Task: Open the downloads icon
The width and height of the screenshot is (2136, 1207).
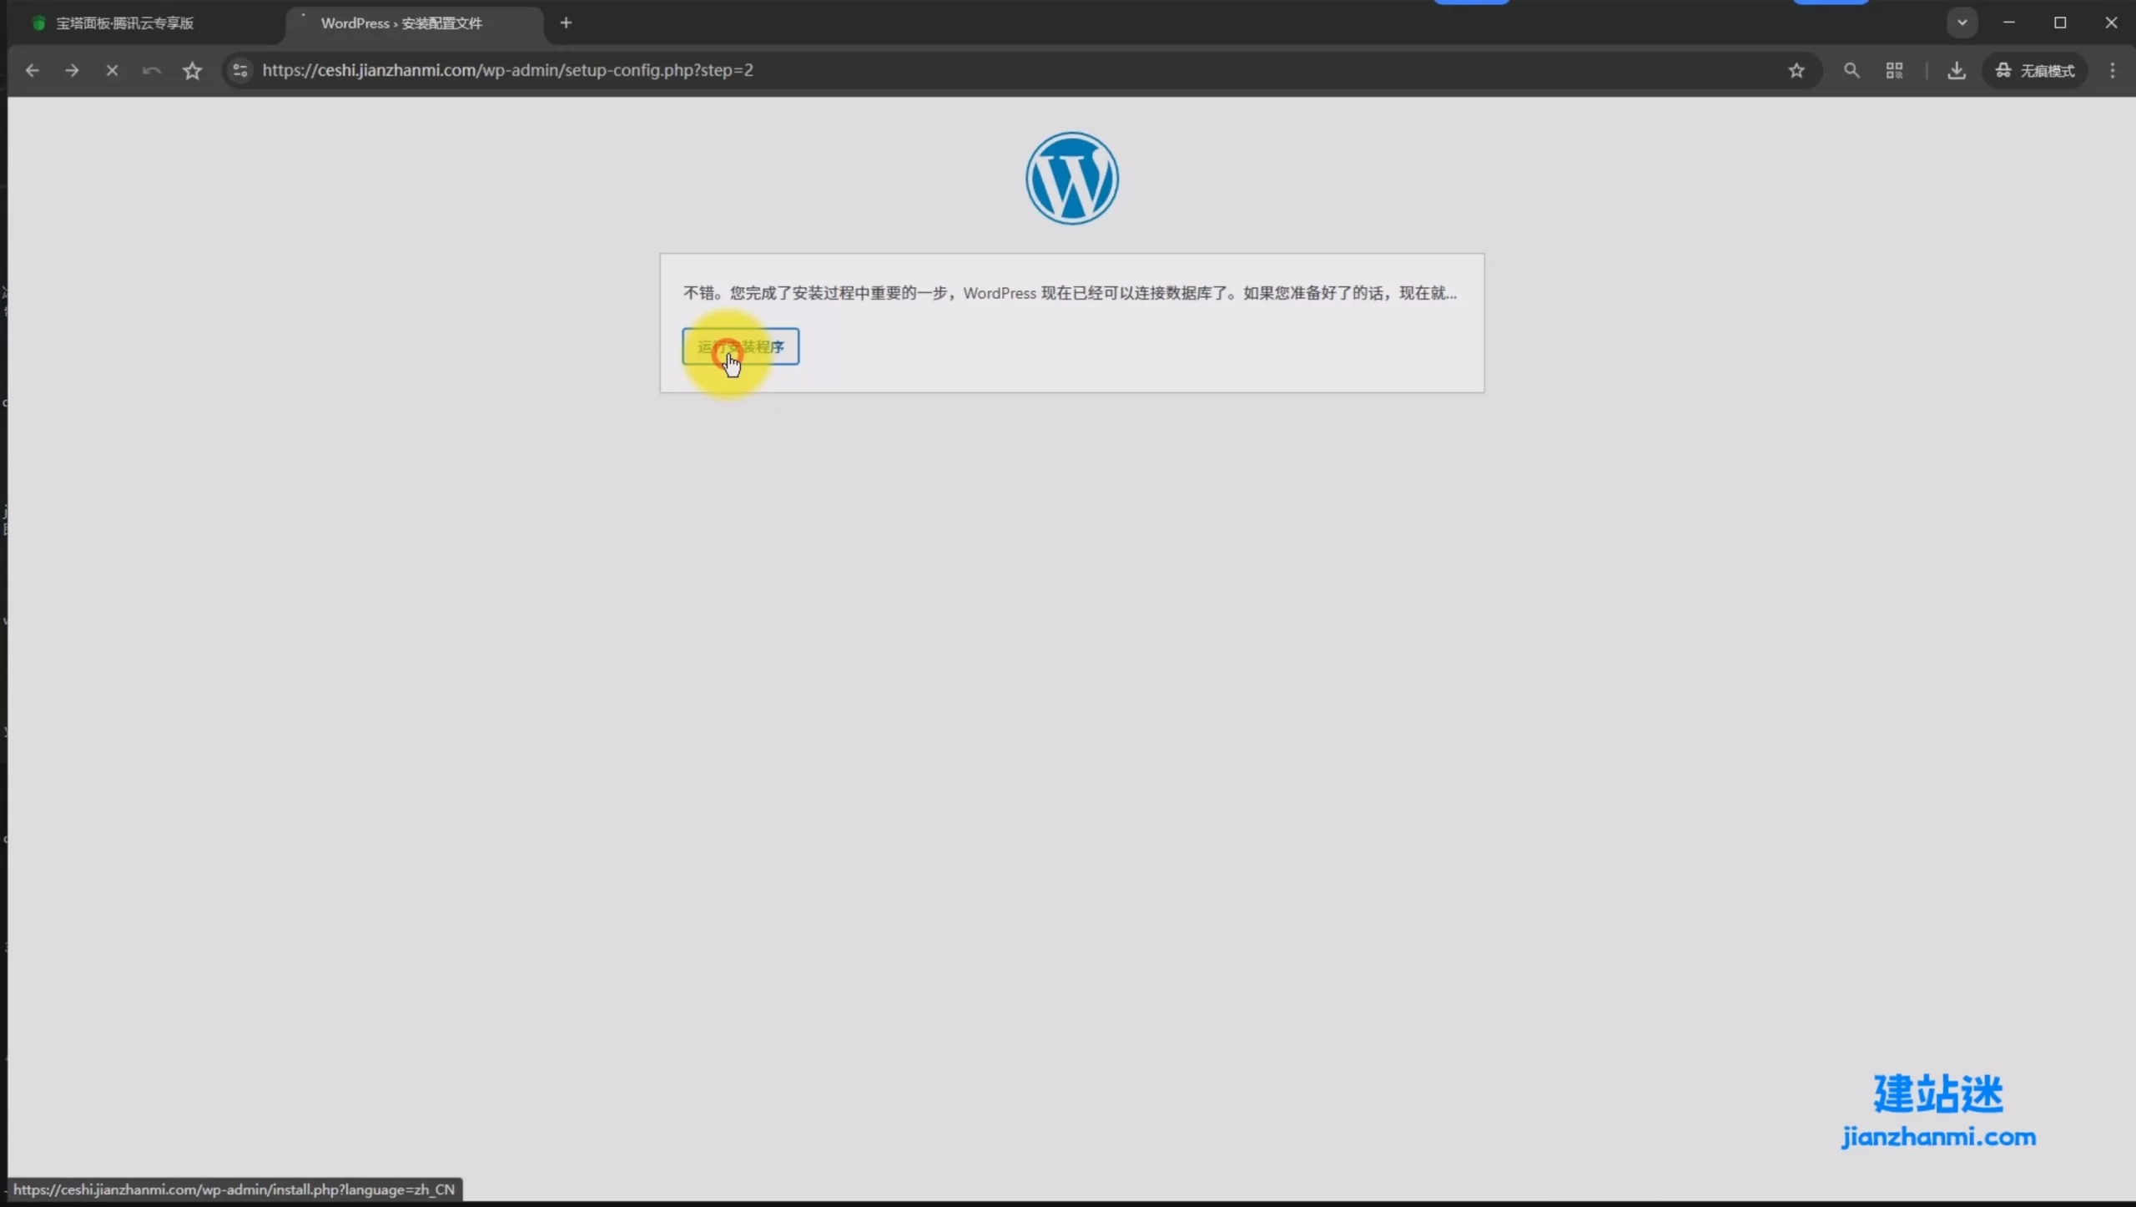Action: click(x=1956, y=71)
